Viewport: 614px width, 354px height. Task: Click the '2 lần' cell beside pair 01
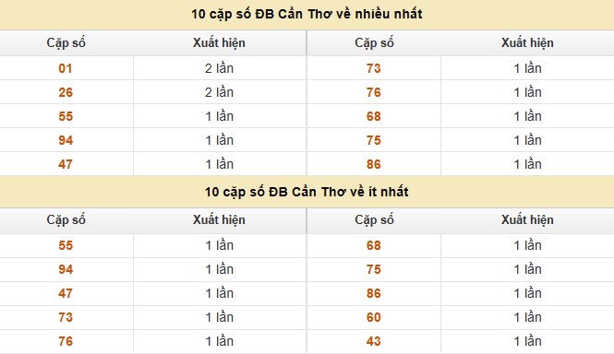[220, 68]
